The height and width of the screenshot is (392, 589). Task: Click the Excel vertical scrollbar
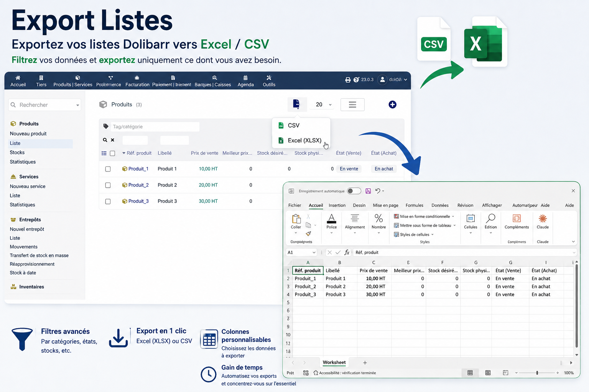576,306
